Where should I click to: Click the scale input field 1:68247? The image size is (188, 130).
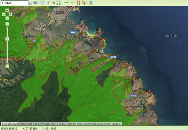14,3
